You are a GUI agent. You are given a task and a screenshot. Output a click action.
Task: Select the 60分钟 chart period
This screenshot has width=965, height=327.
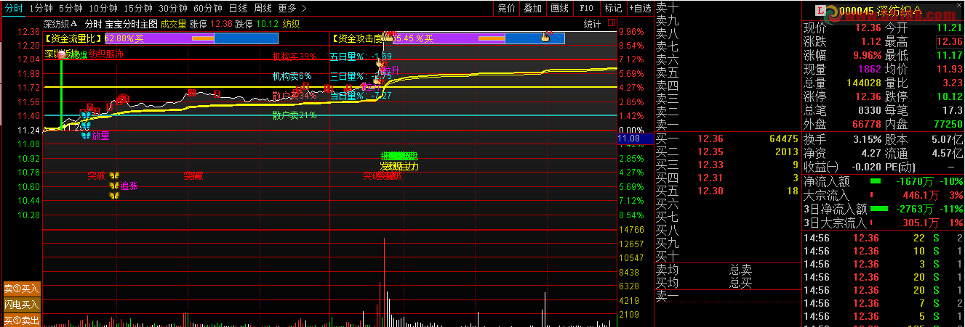click(x=208, y=8)
